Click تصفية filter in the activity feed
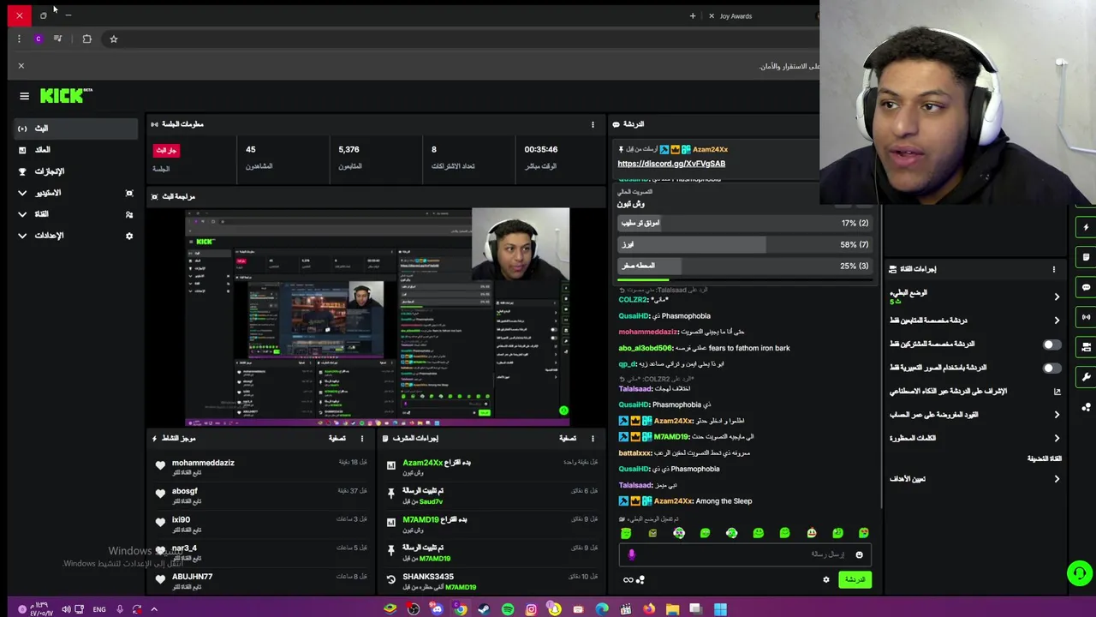 coord(337,438)
